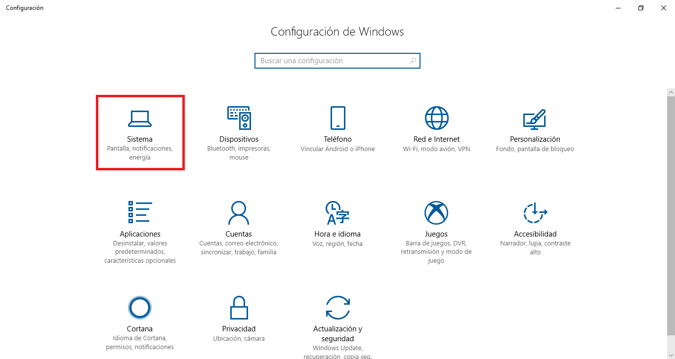This screenshot has height=359, width=675.
Task: Click 'Voz, región, fecha' description
Action: click(337, 243)
